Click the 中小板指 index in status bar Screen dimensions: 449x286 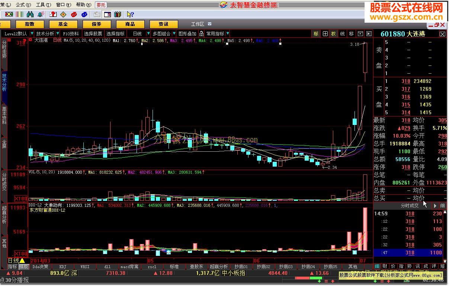click(x=234, y=273)
